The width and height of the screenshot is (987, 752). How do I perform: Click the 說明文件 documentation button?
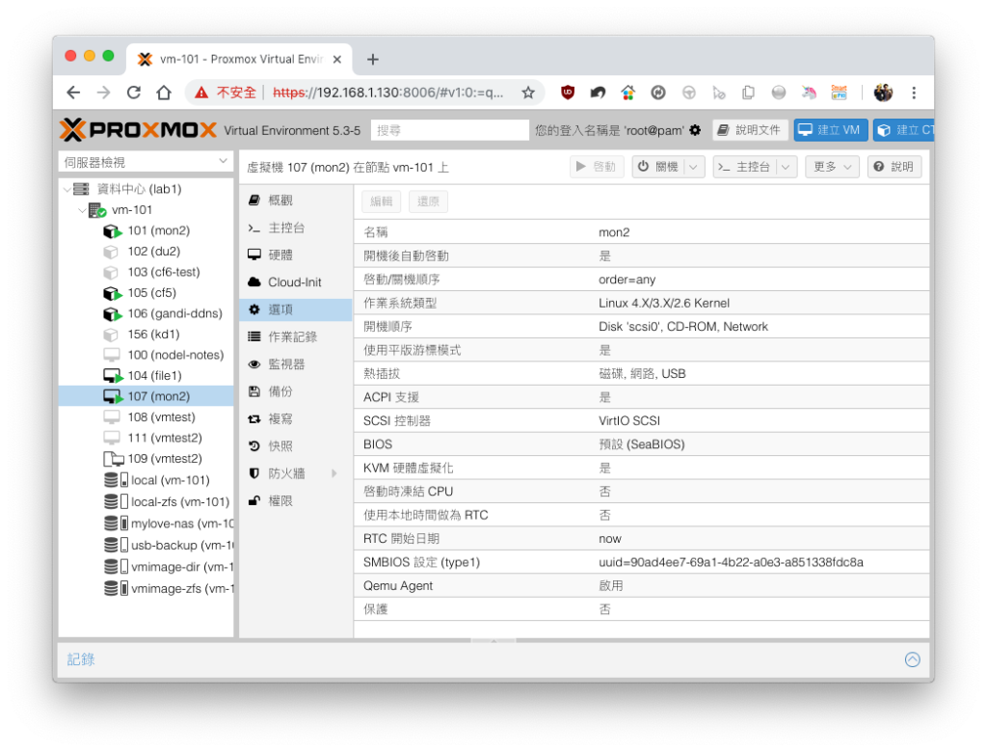click(750, 130)
